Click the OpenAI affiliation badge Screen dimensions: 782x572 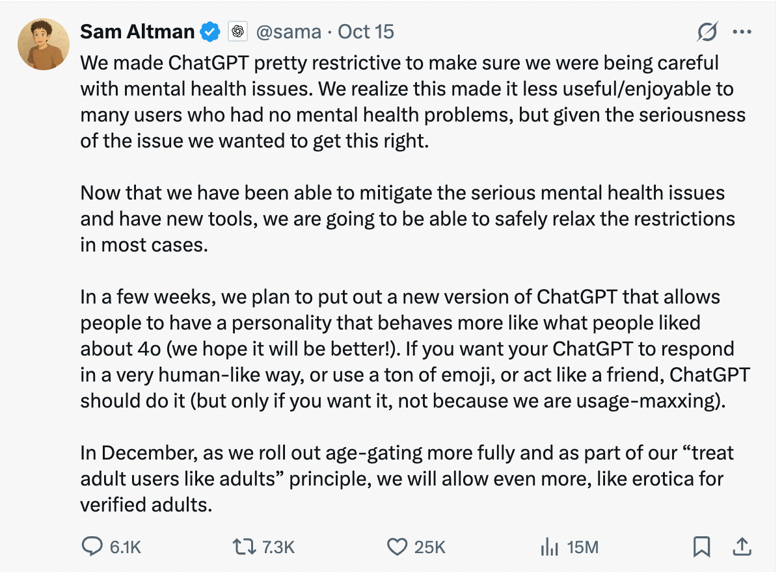coord(238,31)
